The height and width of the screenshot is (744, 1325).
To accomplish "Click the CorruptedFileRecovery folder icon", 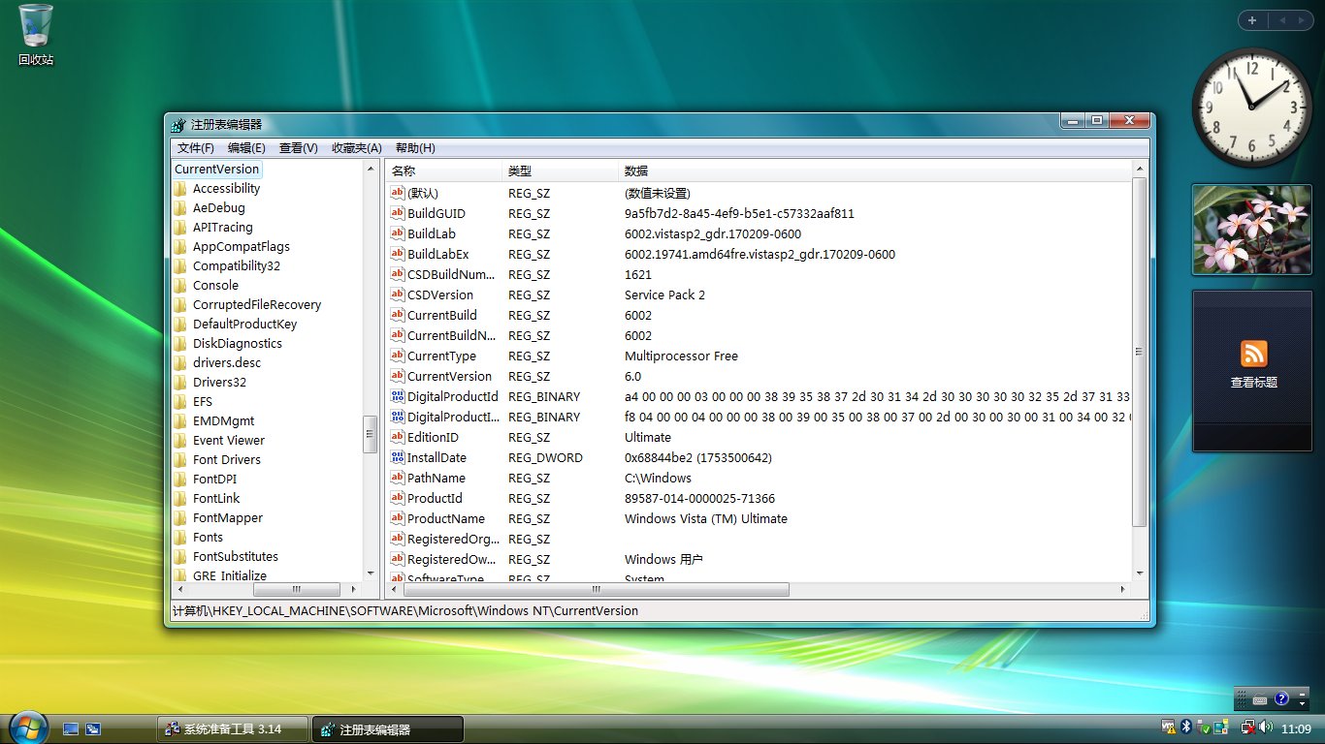I will [180, 305].
